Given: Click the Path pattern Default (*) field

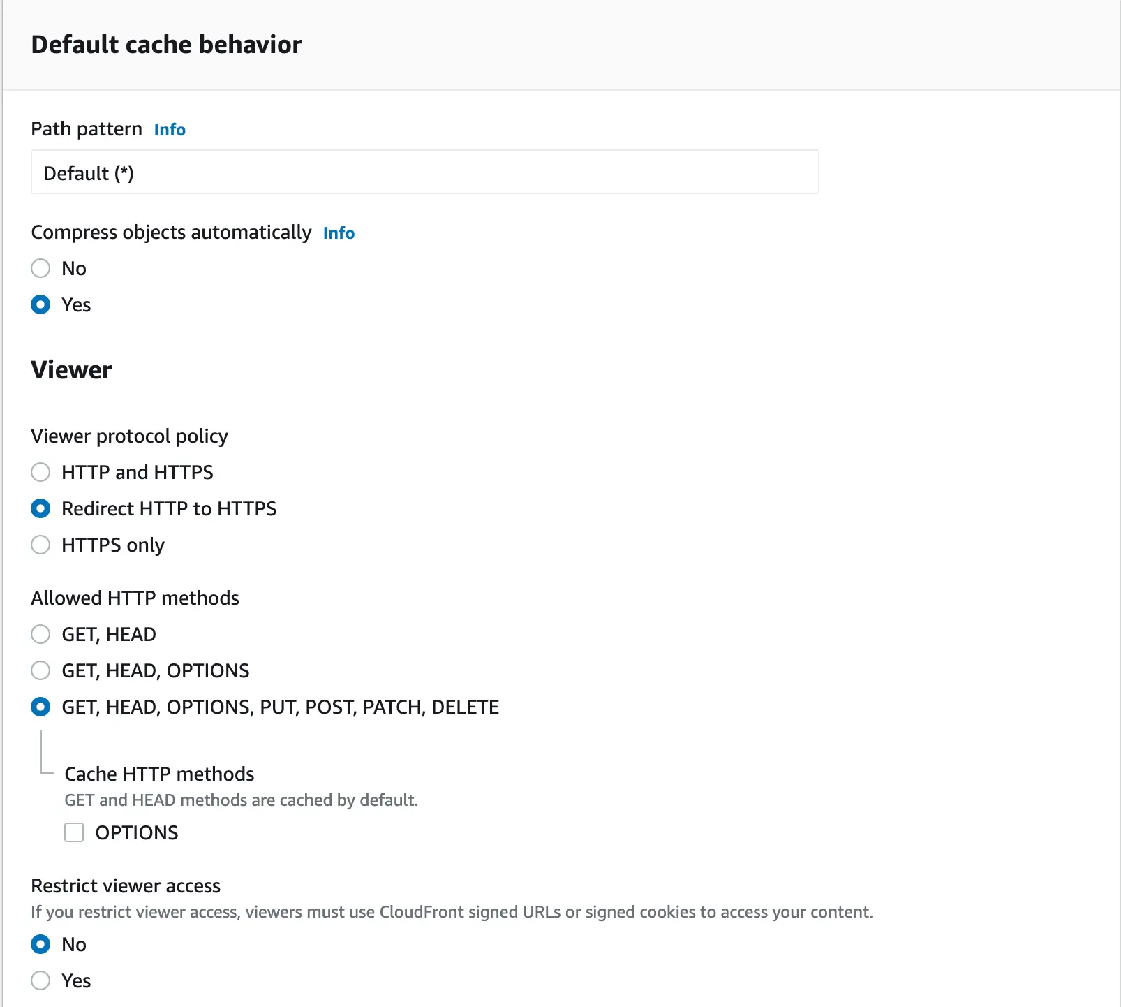Looking at the screenshot, I should click(x=424, y=172).
